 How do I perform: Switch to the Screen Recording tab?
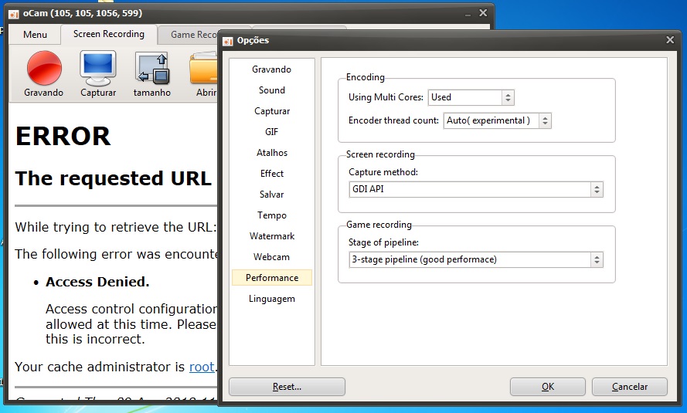108,34
